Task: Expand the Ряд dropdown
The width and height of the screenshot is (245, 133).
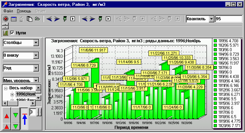Action: pos(36,68)
